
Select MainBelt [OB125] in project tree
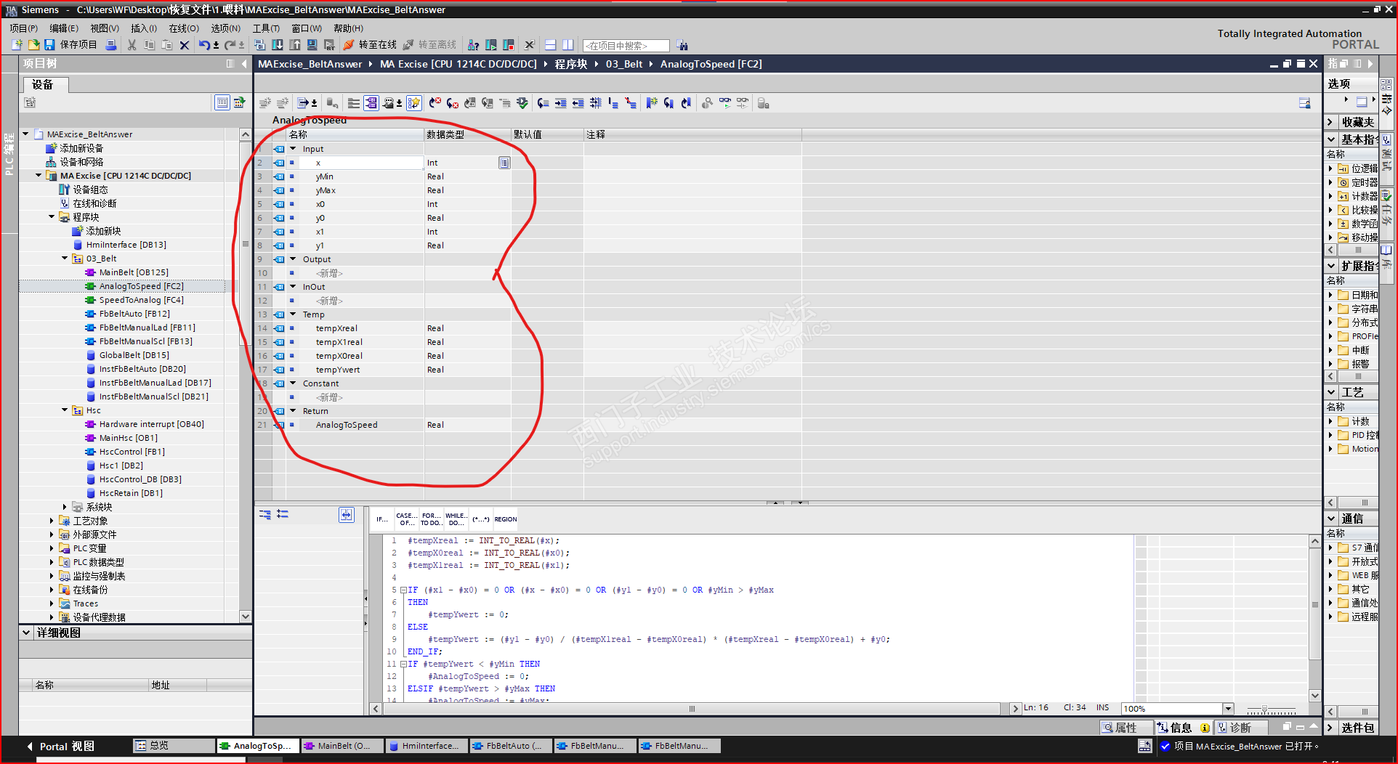coord(134,272)
